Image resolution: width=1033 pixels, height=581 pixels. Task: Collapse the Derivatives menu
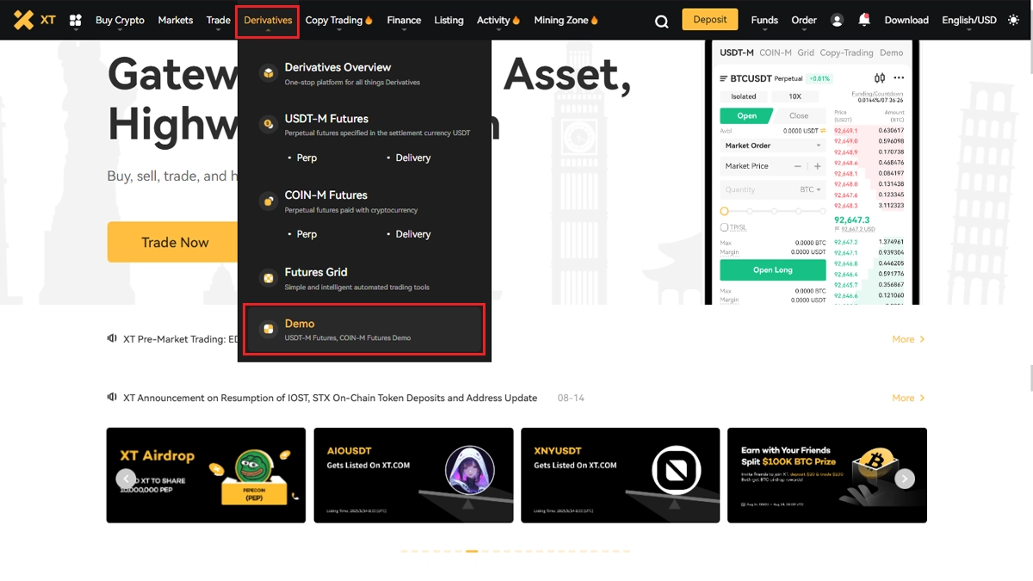(268, 20)
